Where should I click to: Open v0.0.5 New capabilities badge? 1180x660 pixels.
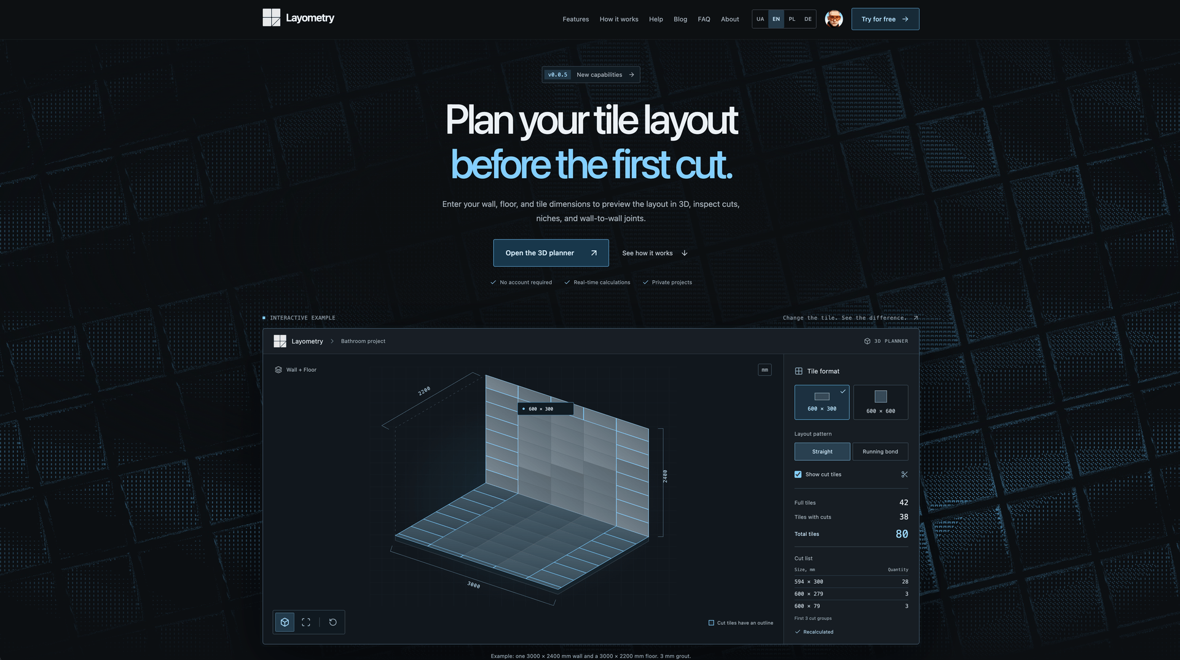click(x=591, y=74)
